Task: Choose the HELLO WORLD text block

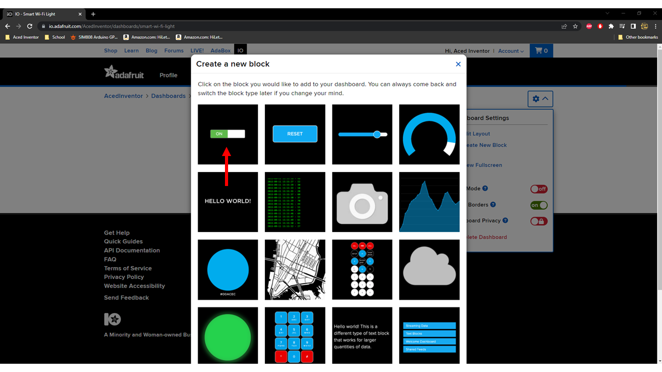Action: [228, 202]
